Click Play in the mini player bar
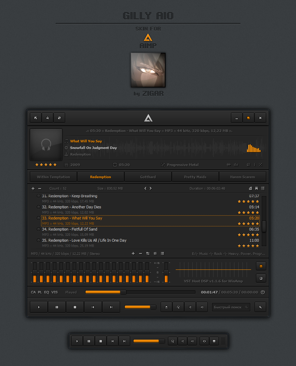Screen dimensions: 296x366 (x=77, y=341)
